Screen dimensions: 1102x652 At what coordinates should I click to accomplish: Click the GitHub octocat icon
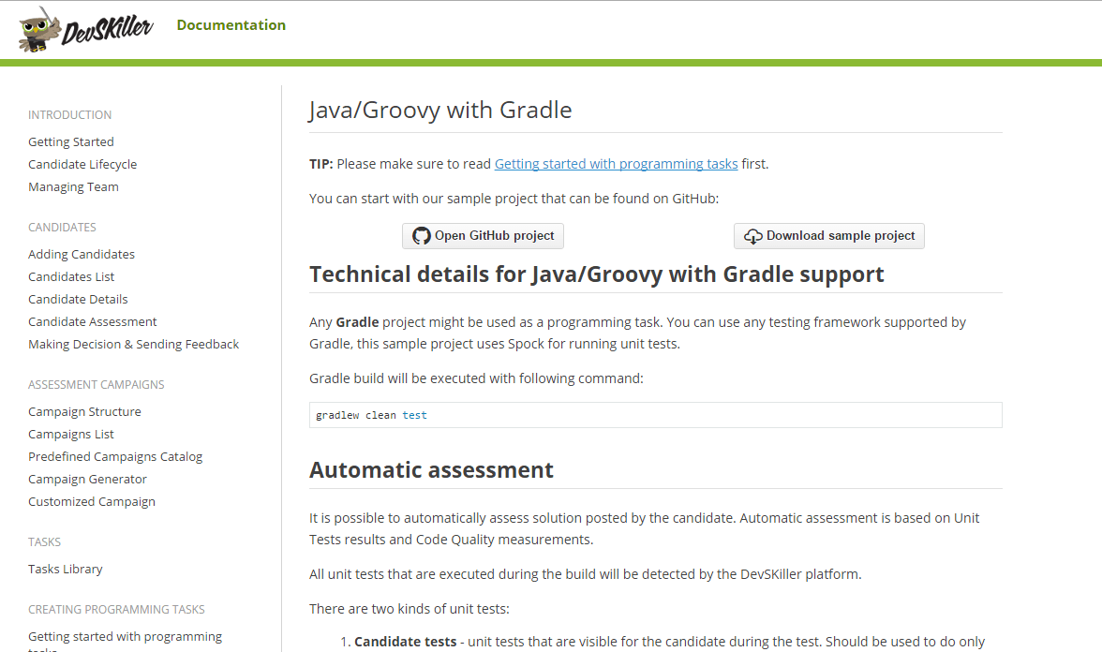pos(422,236)
